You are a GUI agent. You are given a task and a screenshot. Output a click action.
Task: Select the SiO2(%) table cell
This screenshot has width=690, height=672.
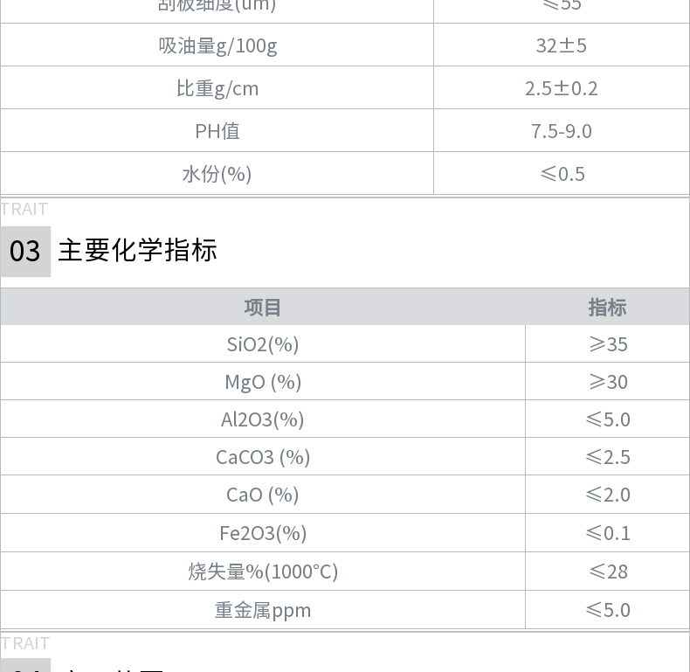point(263,344)
